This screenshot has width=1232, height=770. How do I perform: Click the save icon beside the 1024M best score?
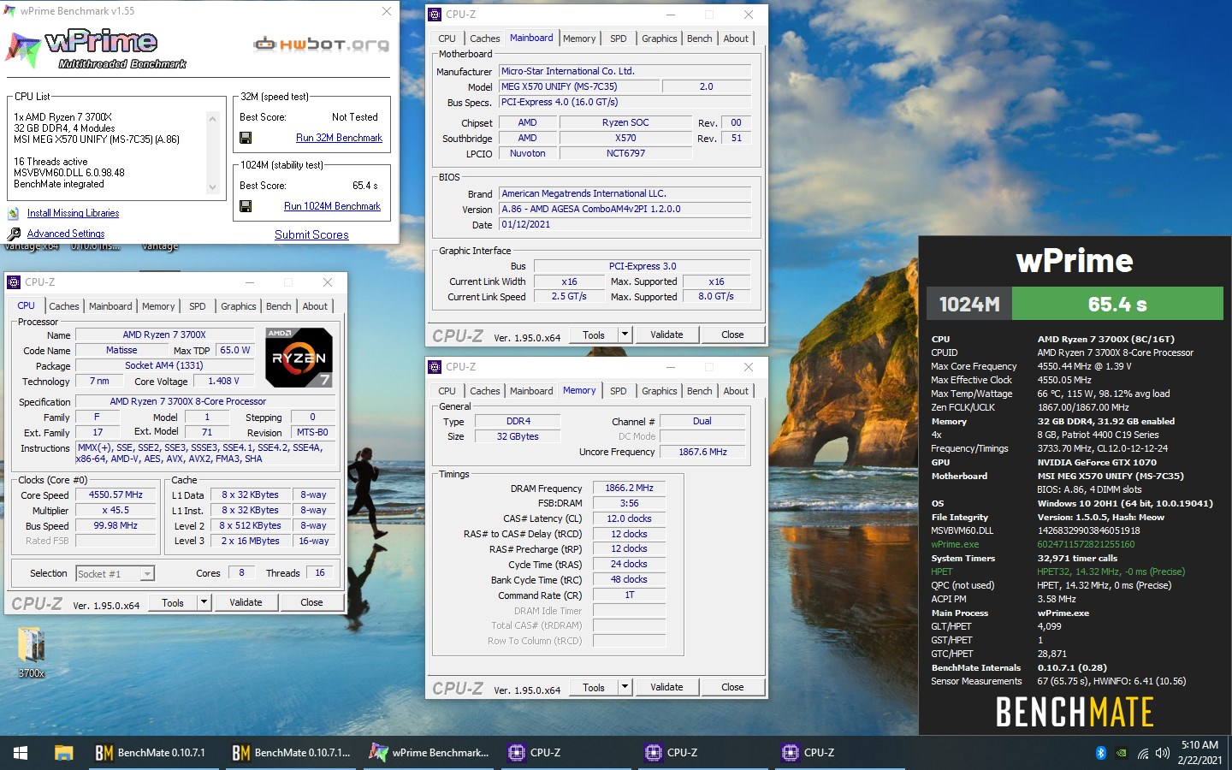[x=246, y=206]
